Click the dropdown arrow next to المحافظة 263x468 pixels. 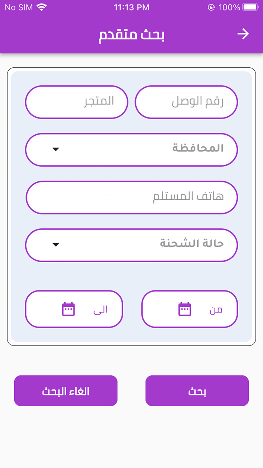click(x=56, y=149)
